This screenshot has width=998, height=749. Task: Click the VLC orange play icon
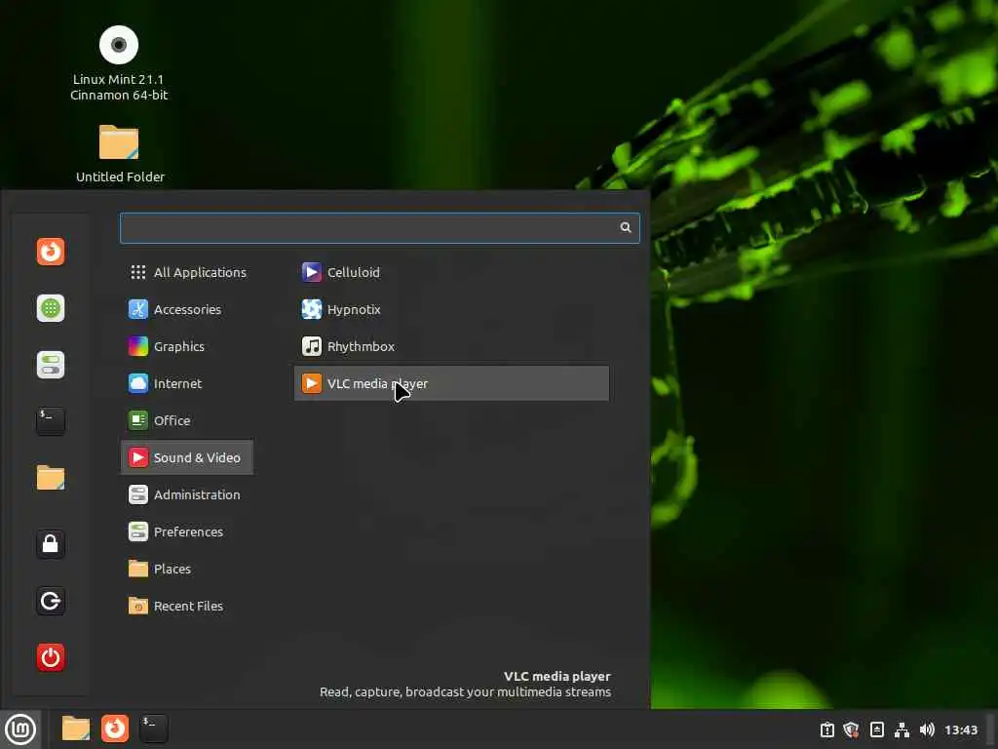click(311, 383)
